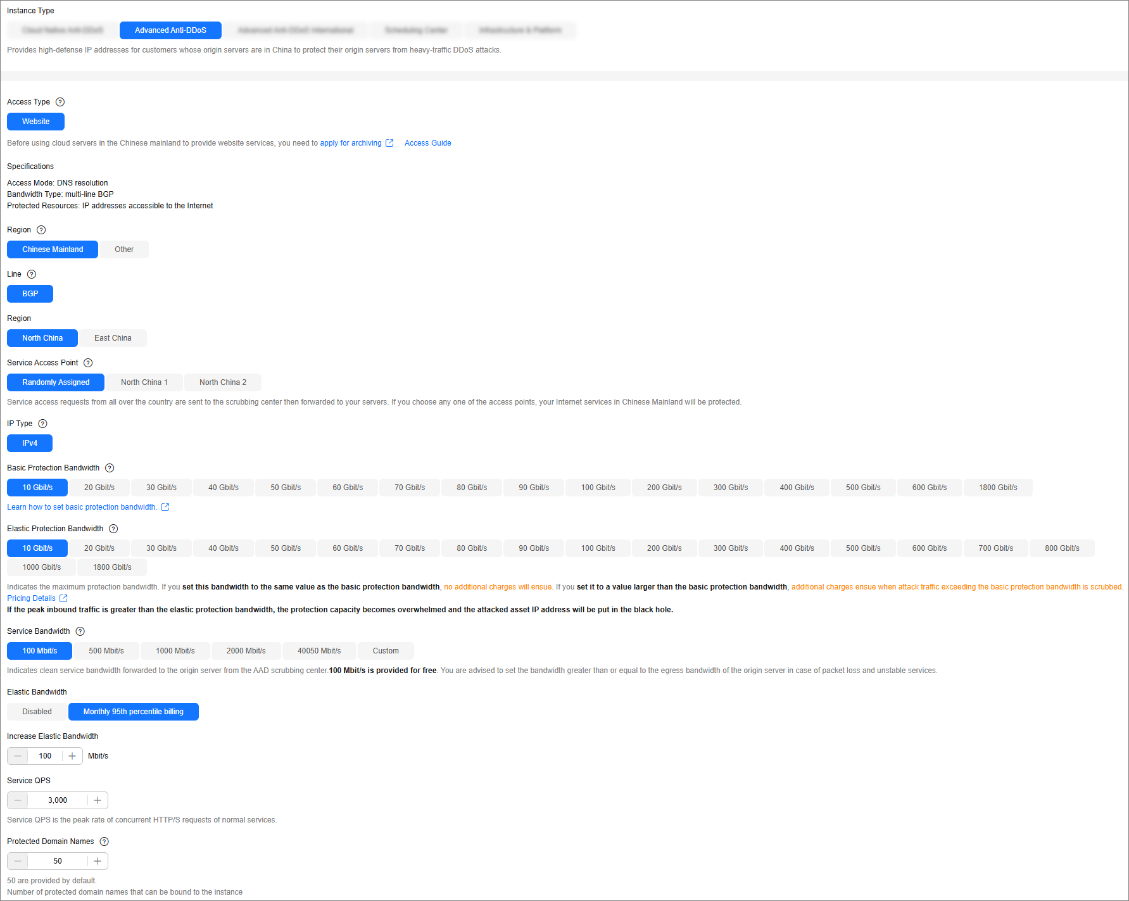Image resolution: width=1129 pixels, height=901 pixels.
Task: Decrease Service QPS with minus button
Action: click(x=18, y=800)
